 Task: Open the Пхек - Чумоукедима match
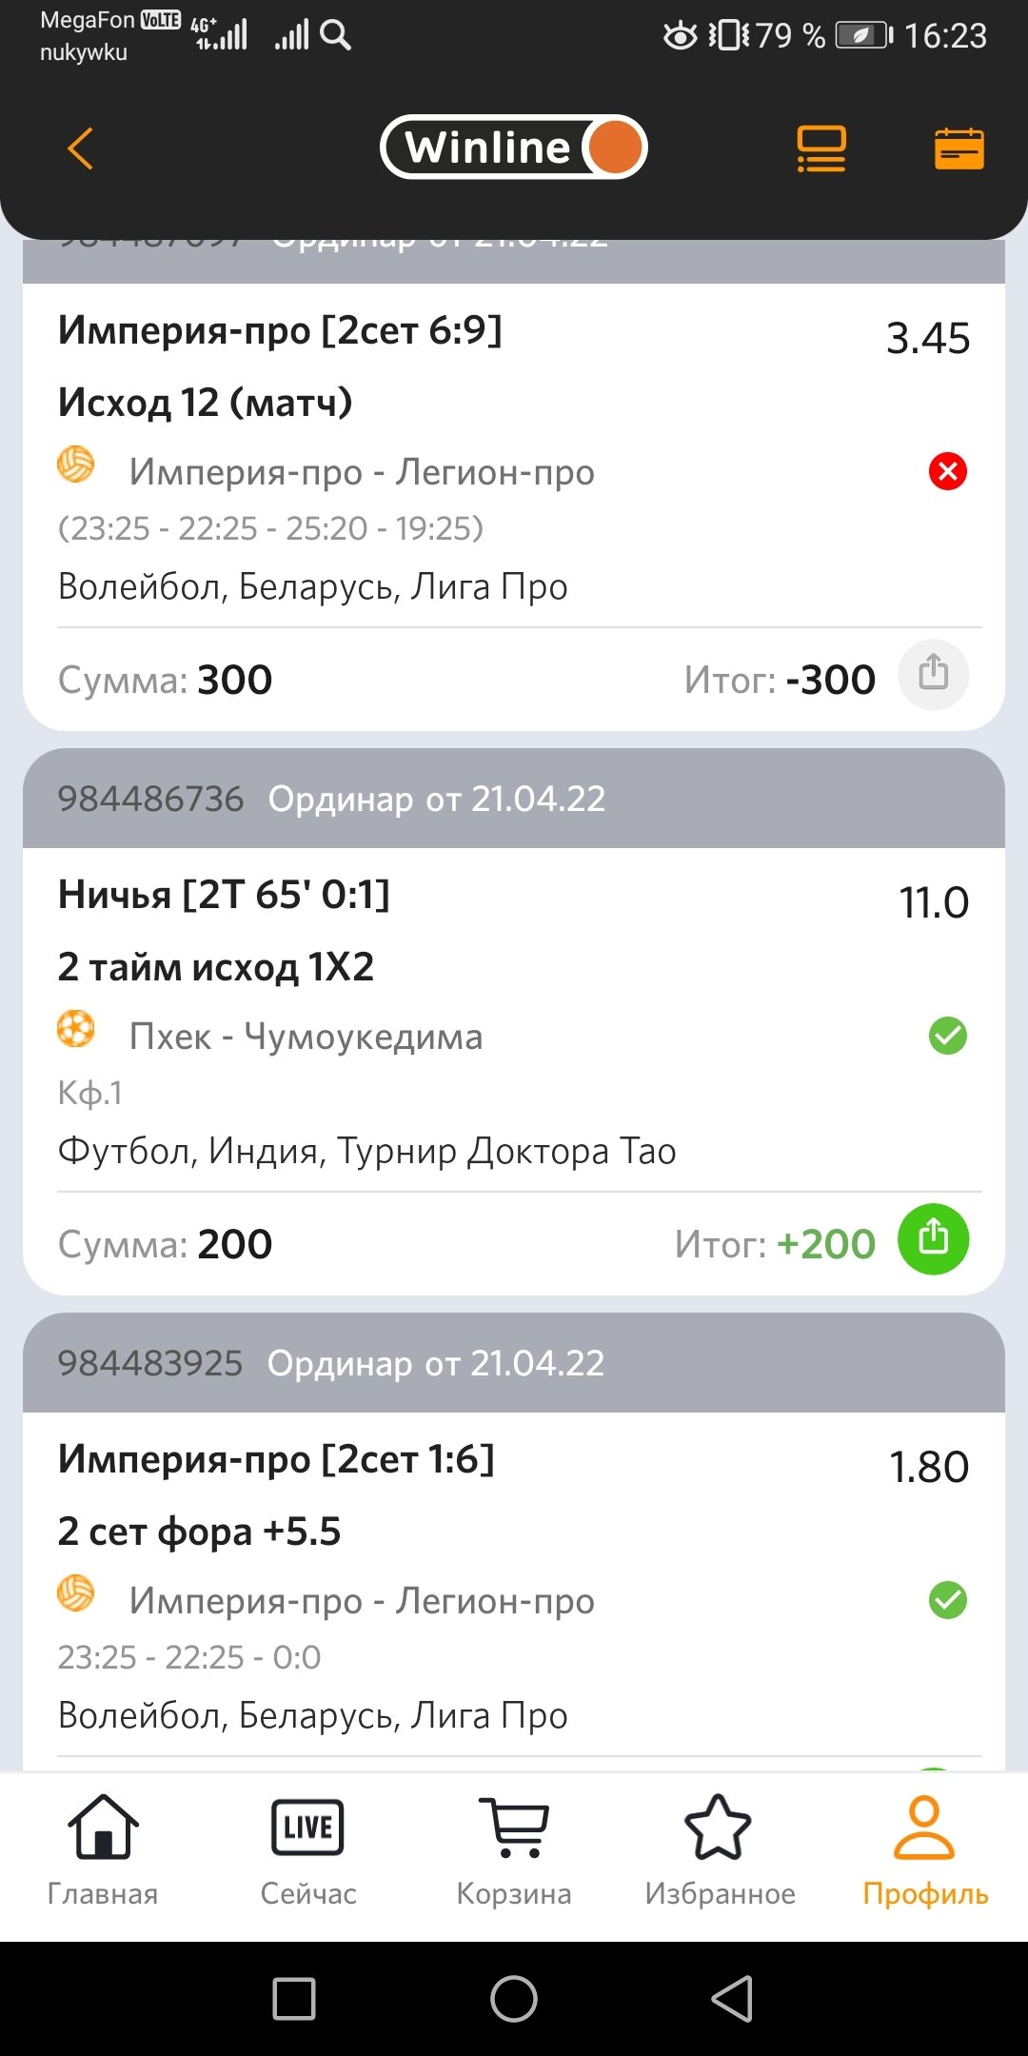pos(306,1037)
